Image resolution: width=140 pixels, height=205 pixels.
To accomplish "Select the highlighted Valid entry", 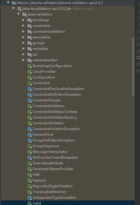I will click(67, 203).
